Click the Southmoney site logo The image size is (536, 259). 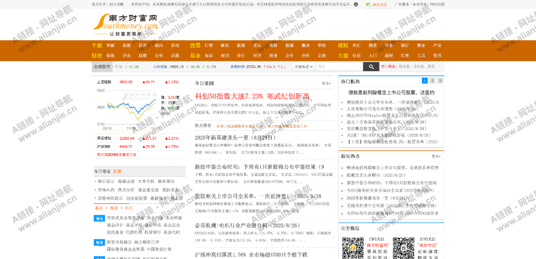[x=125, y=25]
